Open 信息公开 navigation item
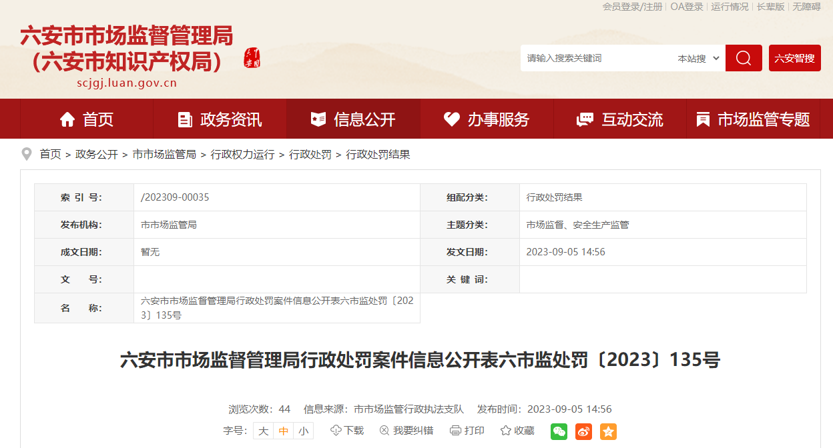833x448 pixels. tap(354, 119)
